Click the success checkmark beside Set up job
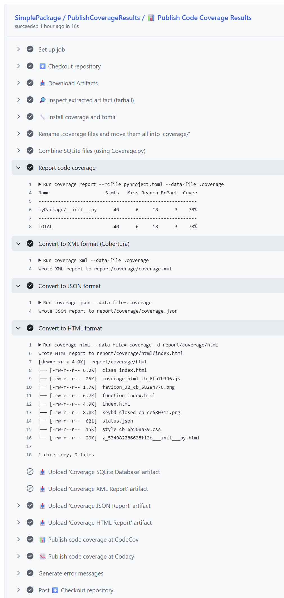Viewport: 284px width, 598px height. click(x=30, y=49)
